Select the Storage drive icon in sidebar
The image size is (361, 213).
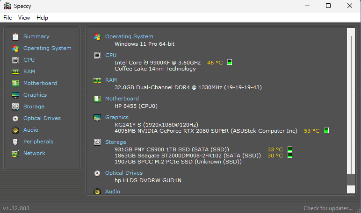pyautogui.click(x=15, y=106)
